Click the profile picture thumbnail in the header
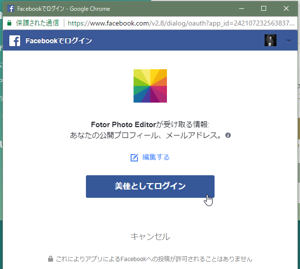This screenshot has width=300, height=269. (x=271, y=40)
